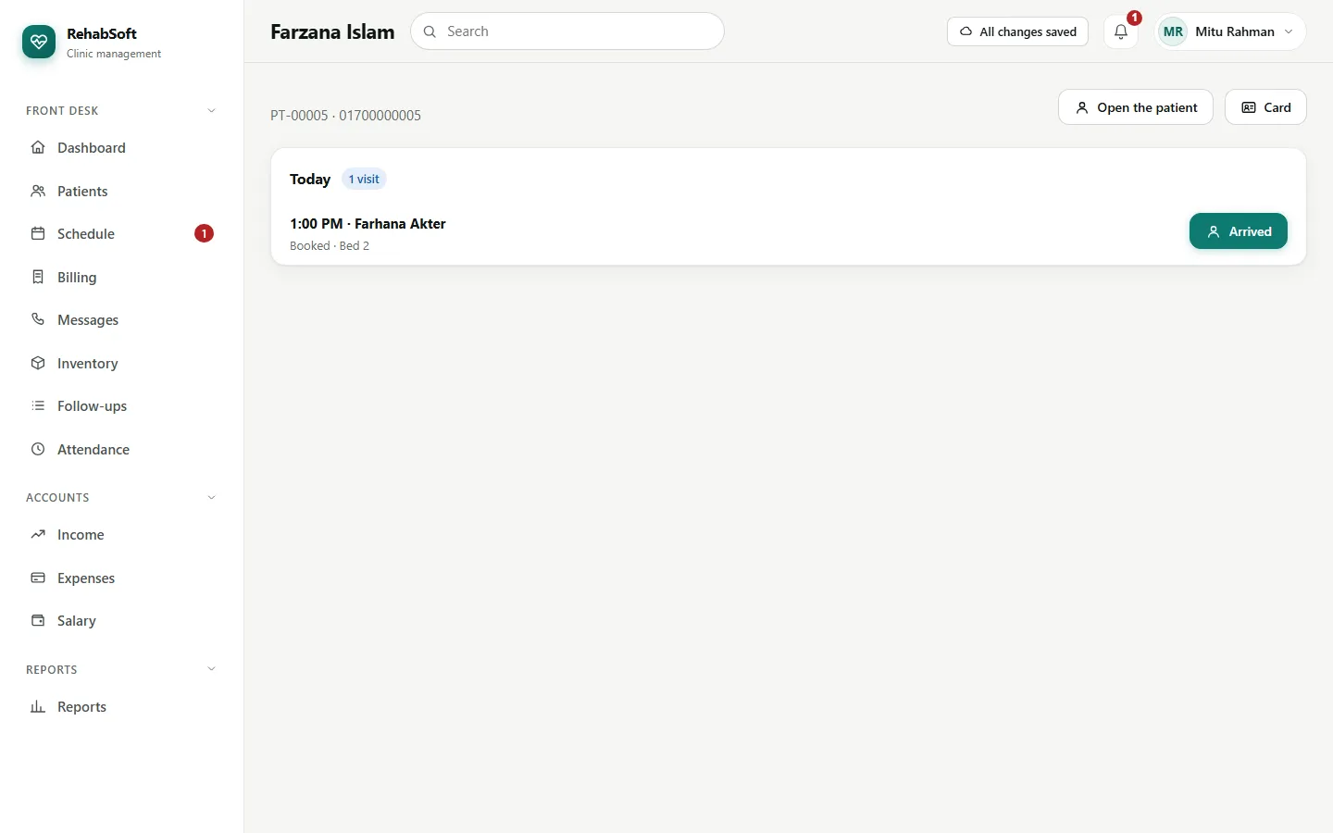Screen dimensions: 1333x833
Task: Select the Salary wallet icon
Action: (38, 621)
